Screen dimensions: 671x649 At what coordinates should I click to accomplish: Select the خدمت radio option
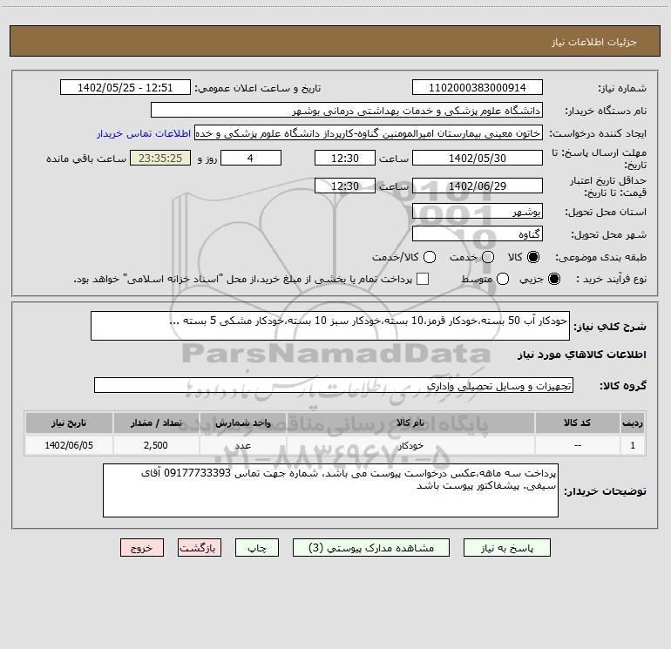pyautogui.click(x=487, y=258)
